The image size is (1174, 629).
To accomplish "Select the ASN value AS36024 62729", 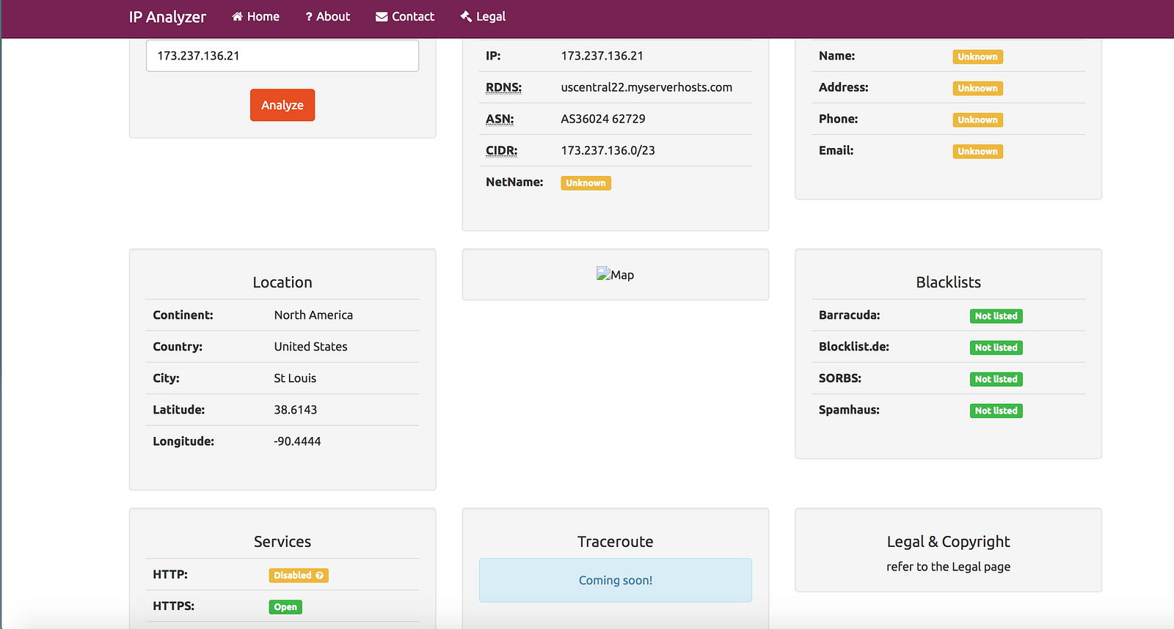I will (x=603, y=119).
